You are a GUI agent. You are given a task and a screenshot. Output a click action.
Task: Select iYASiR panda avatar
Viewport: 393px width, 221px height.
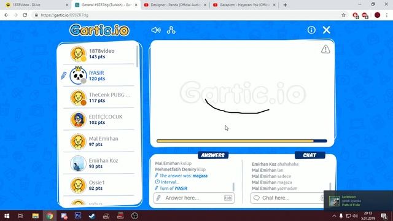[78, 76]
